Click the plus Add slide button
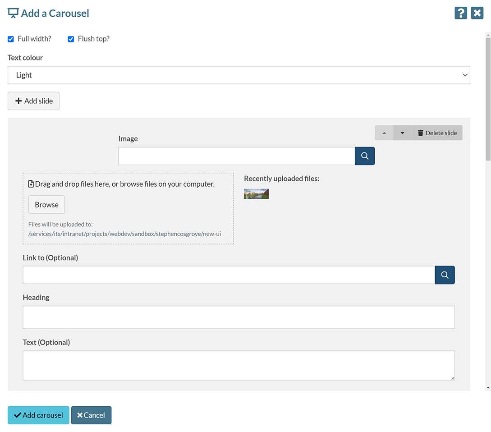The height and width of the screenshot is (432, 491). pyautogui.click(x=34, y=101)
